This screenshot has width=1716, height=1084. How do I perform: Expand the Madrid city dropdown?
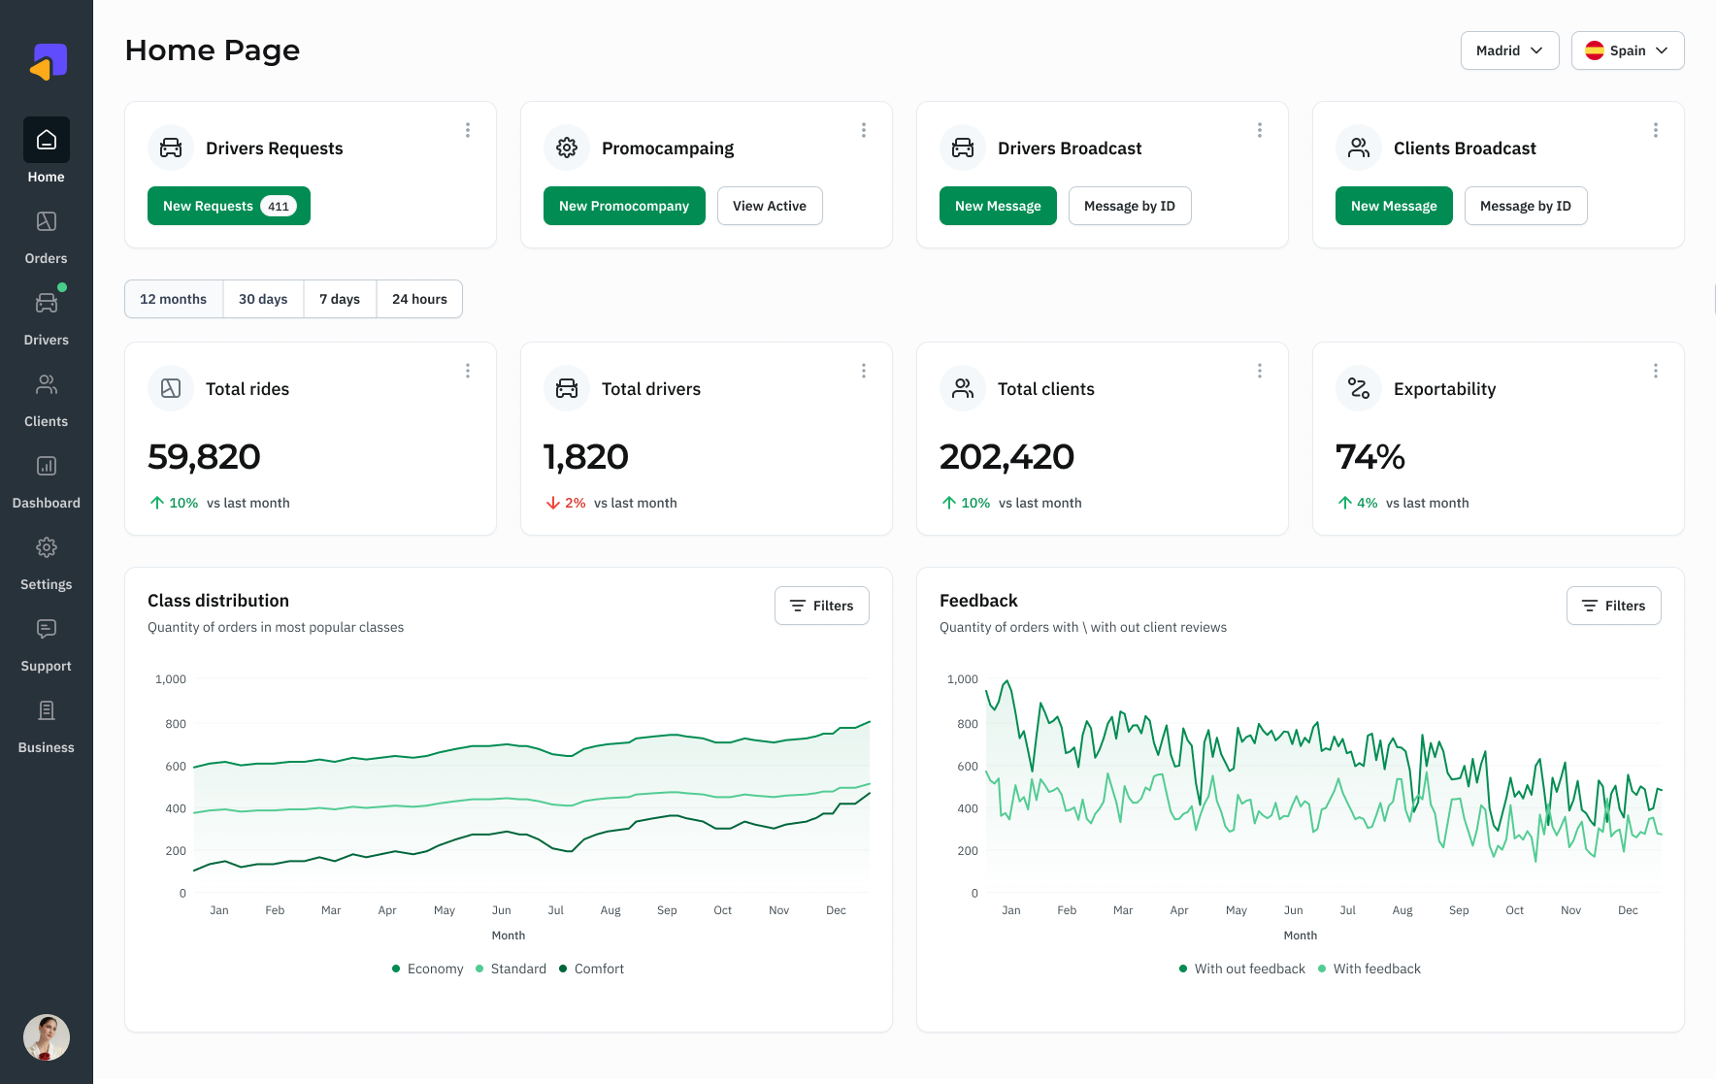tap(1509, 50)
